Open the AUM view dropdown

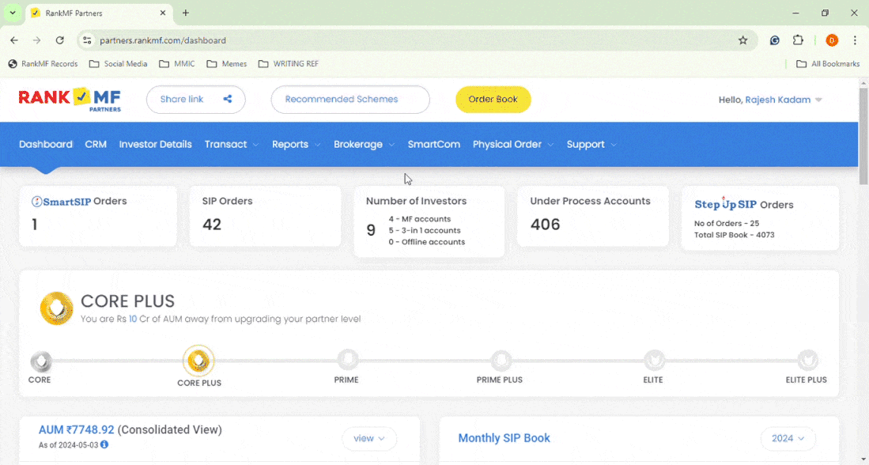[x=369, y=438]
